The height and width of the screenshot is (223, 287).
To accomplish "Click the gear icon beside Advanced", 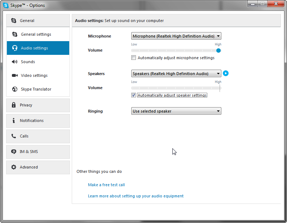I will [x=14, y=167].
